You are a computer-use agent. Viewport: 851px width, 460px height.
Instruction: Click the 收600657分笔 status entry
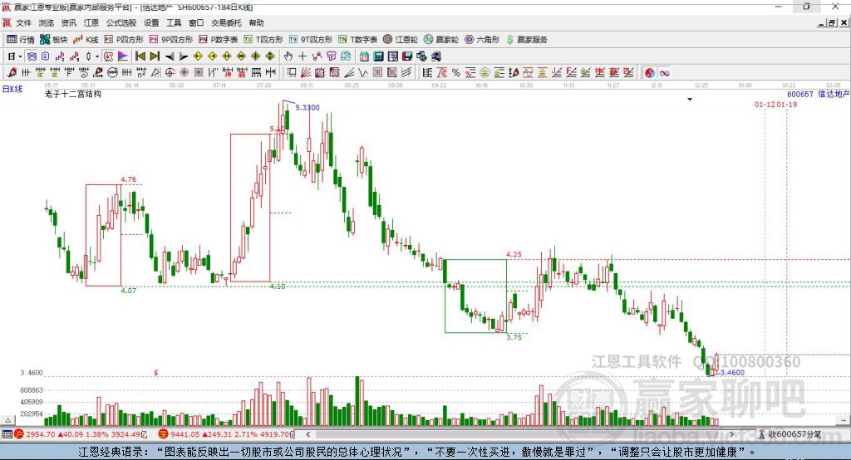790,434
